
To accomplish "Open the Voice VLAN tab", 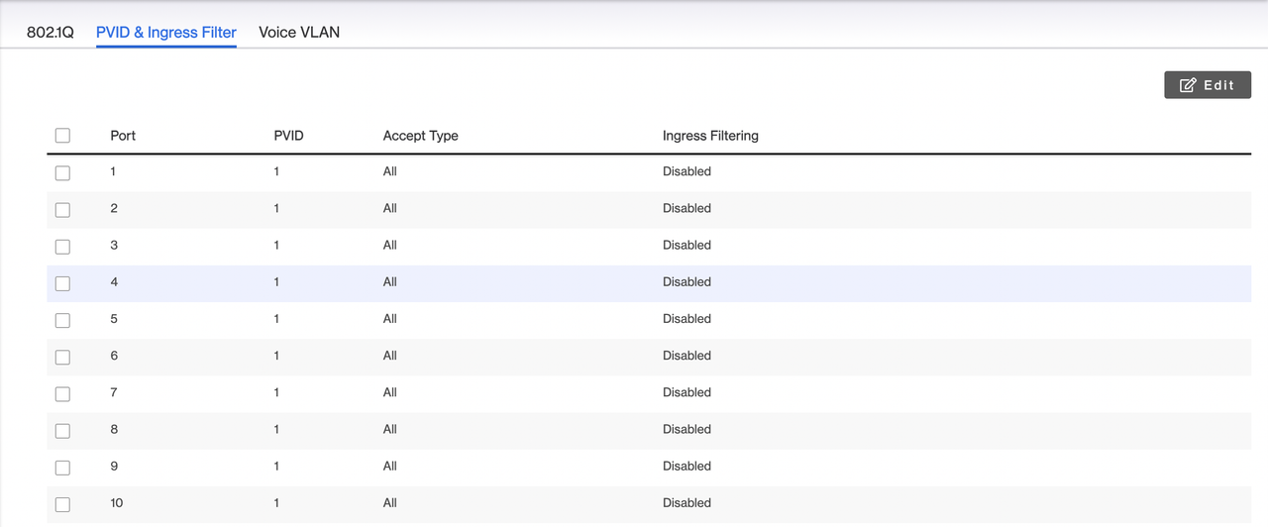I will (x=299, y=32).
